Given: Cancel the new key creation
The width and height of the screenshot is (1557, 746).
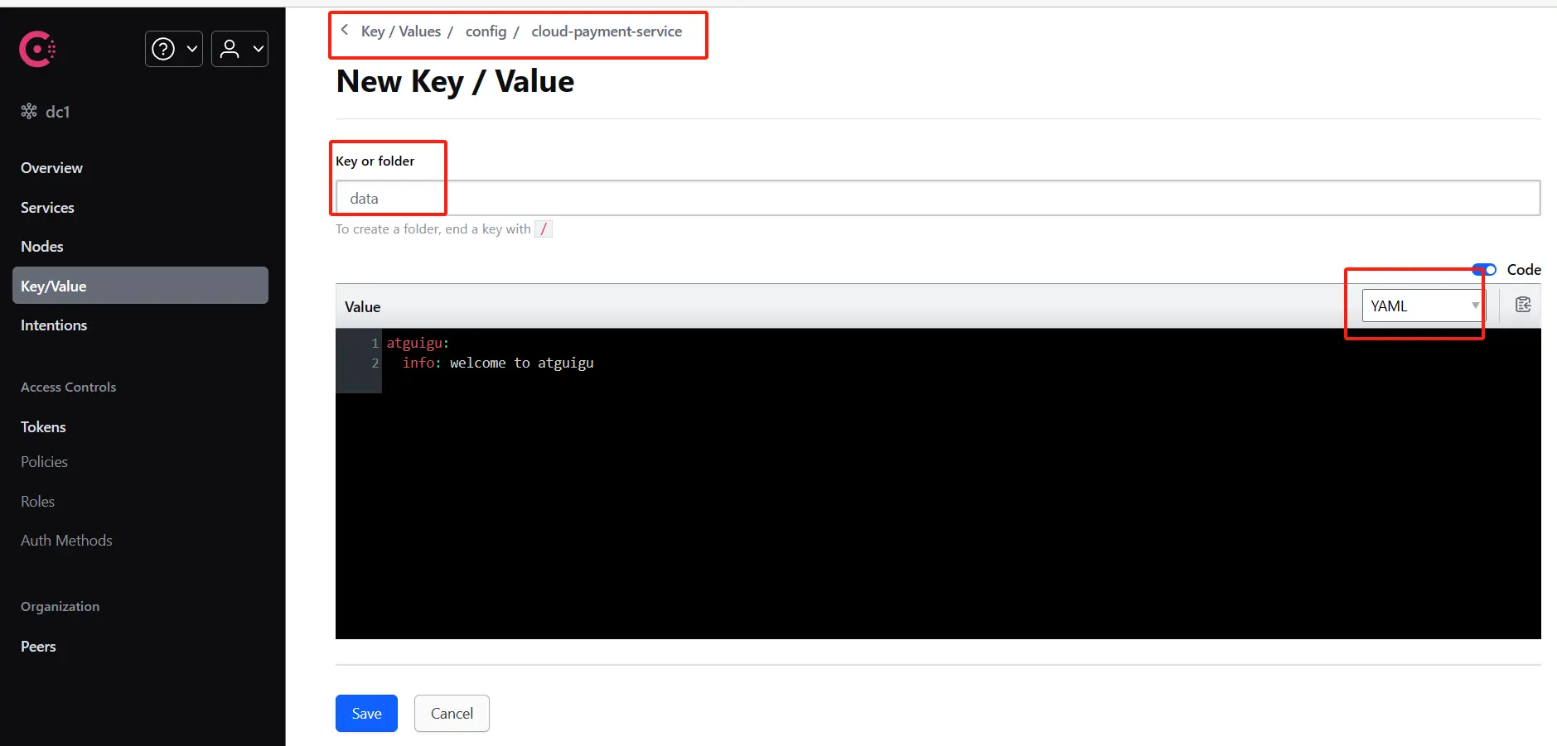Looking at the screenshot, I should tap(452, 714).
